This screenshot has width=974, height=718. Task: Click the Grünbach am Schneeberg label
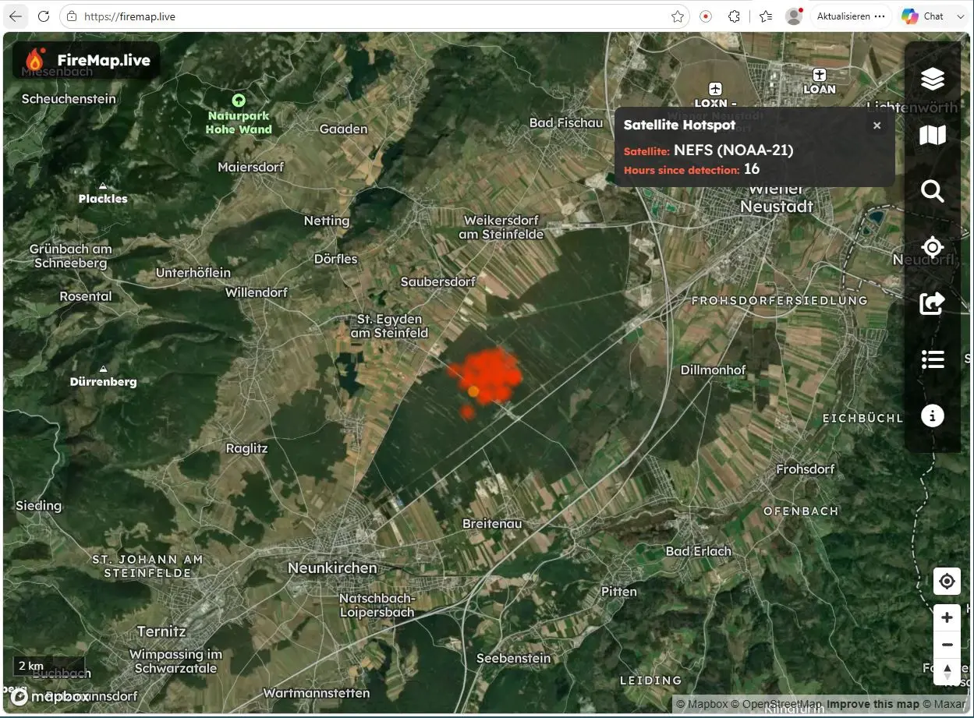(x=71, y=256)
